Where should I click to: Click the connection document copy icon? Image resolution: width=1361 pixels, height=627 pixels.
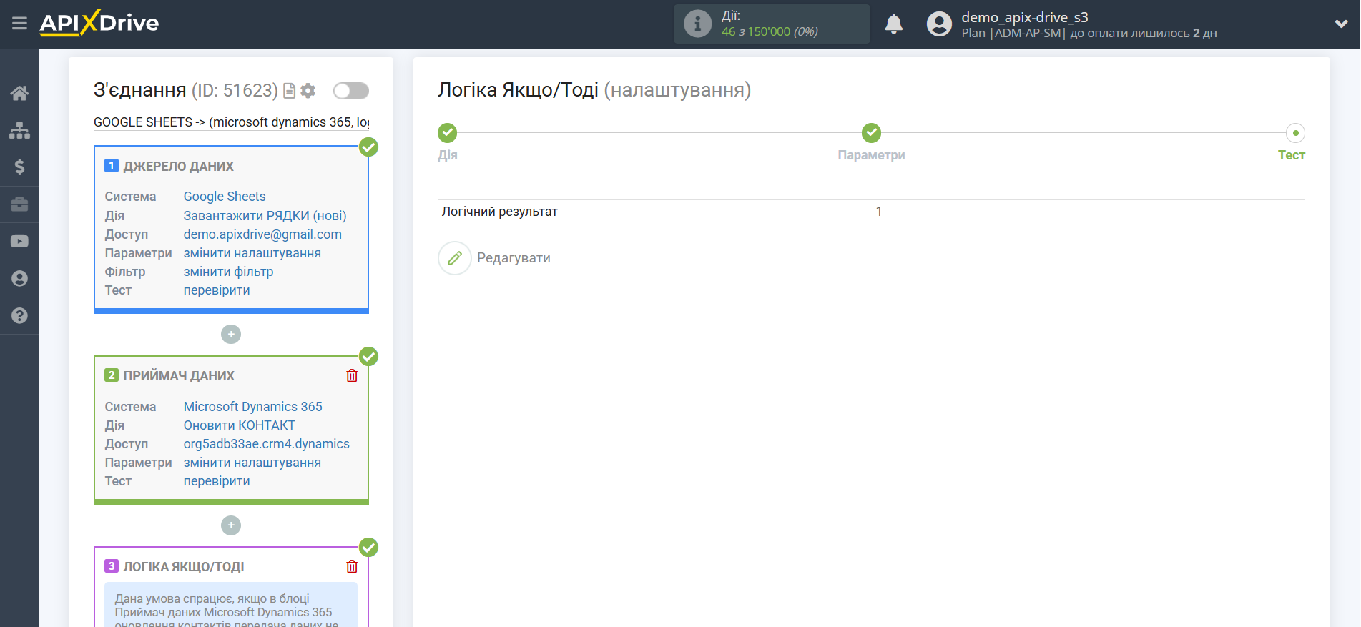pyautogui.click(x=289, y=91)
